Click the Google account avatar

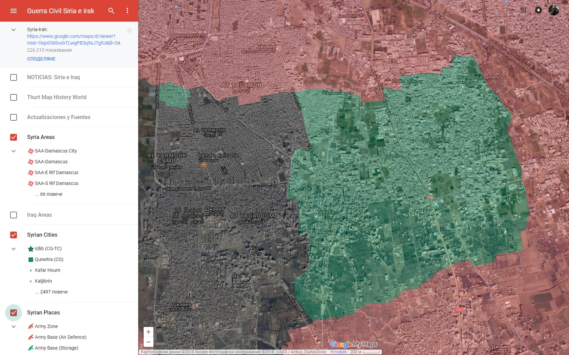coord(553,10)
